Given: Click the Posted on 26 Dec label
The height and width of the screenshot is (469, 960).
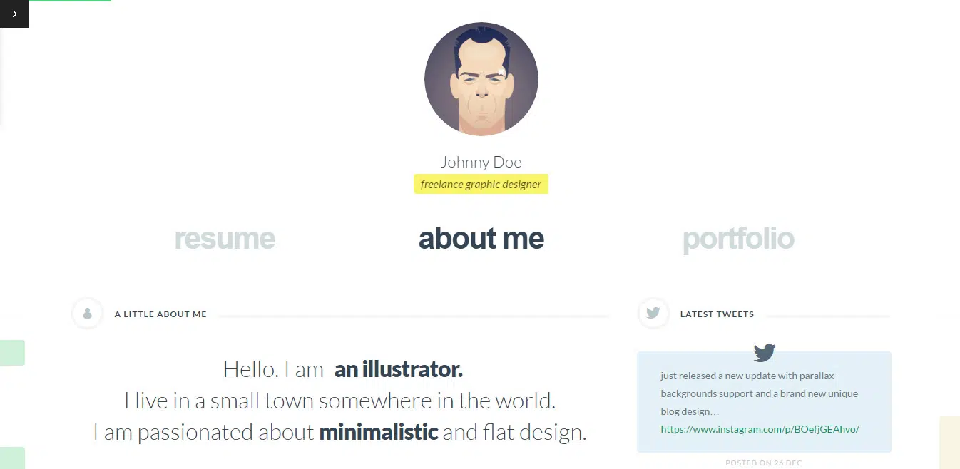Looking at the screenshot, I should tap(763, 463).
